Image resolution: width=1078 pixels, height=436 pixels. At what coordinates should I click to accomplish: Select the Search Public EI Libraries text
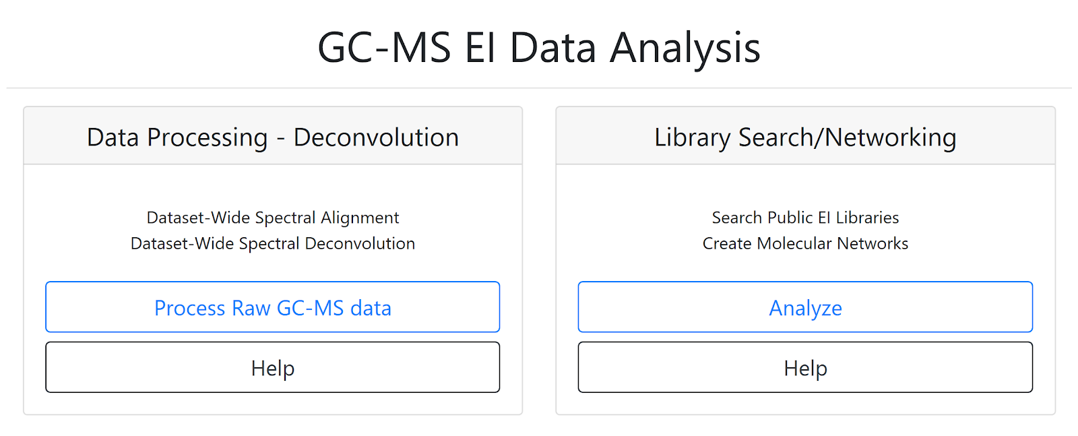click(x=805, y=218)
